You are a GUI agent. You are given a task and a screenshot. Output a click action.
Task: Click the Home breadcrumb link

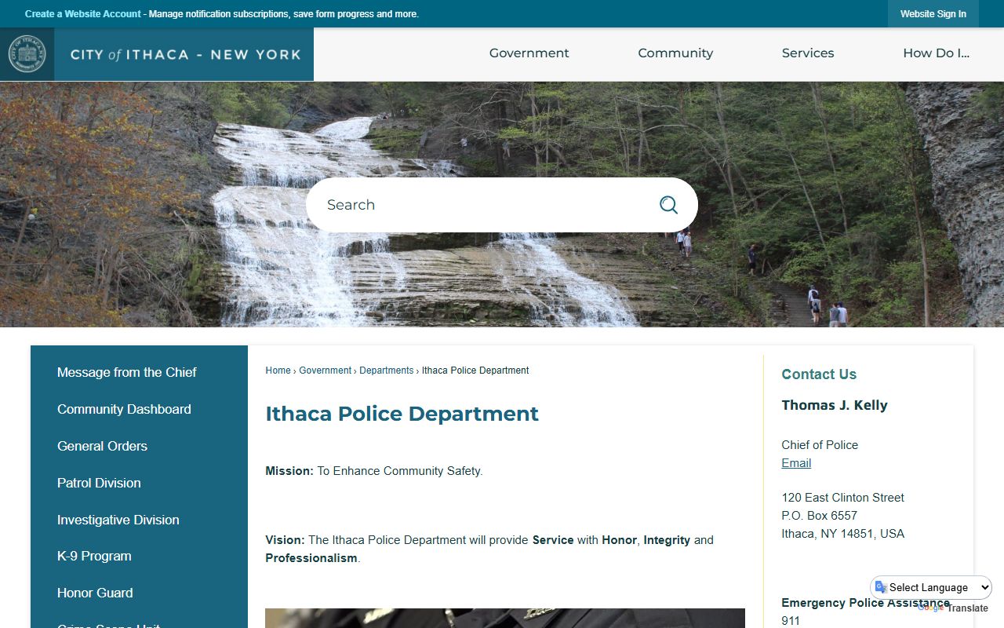pyautogui.click(x=278, y=371)
